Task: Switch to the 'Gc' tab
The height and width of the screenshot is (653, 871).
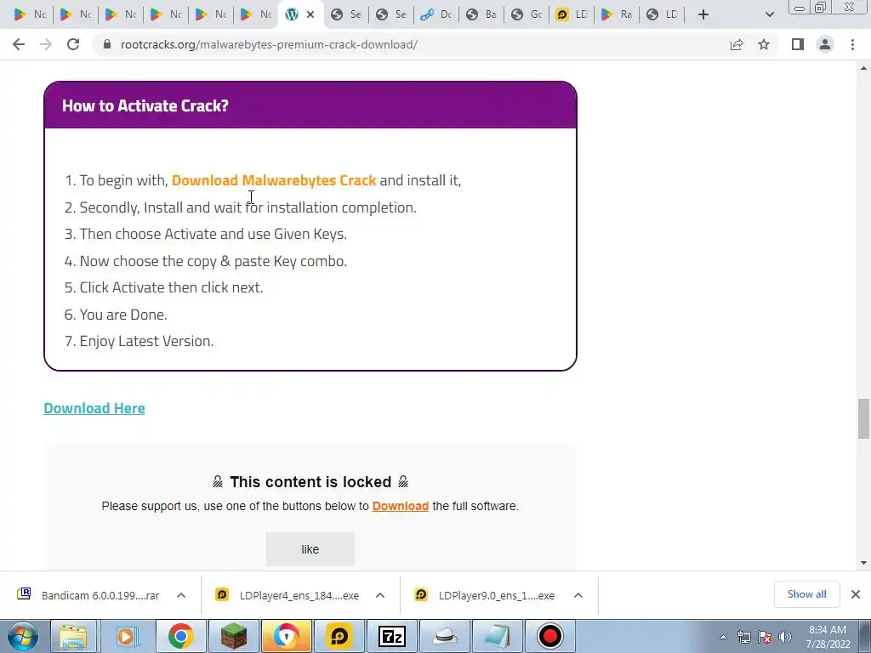Action: [x=526, y=14]
